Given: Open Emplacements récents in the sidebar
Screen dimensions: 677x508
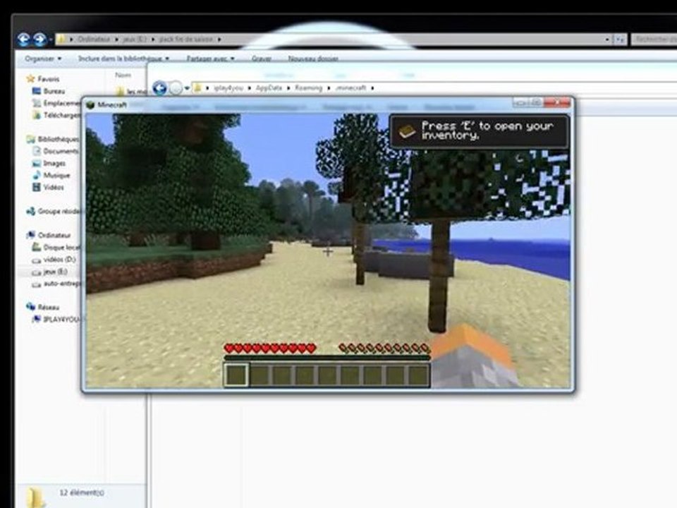Looking at the screenshot, I should coord(62,103).
